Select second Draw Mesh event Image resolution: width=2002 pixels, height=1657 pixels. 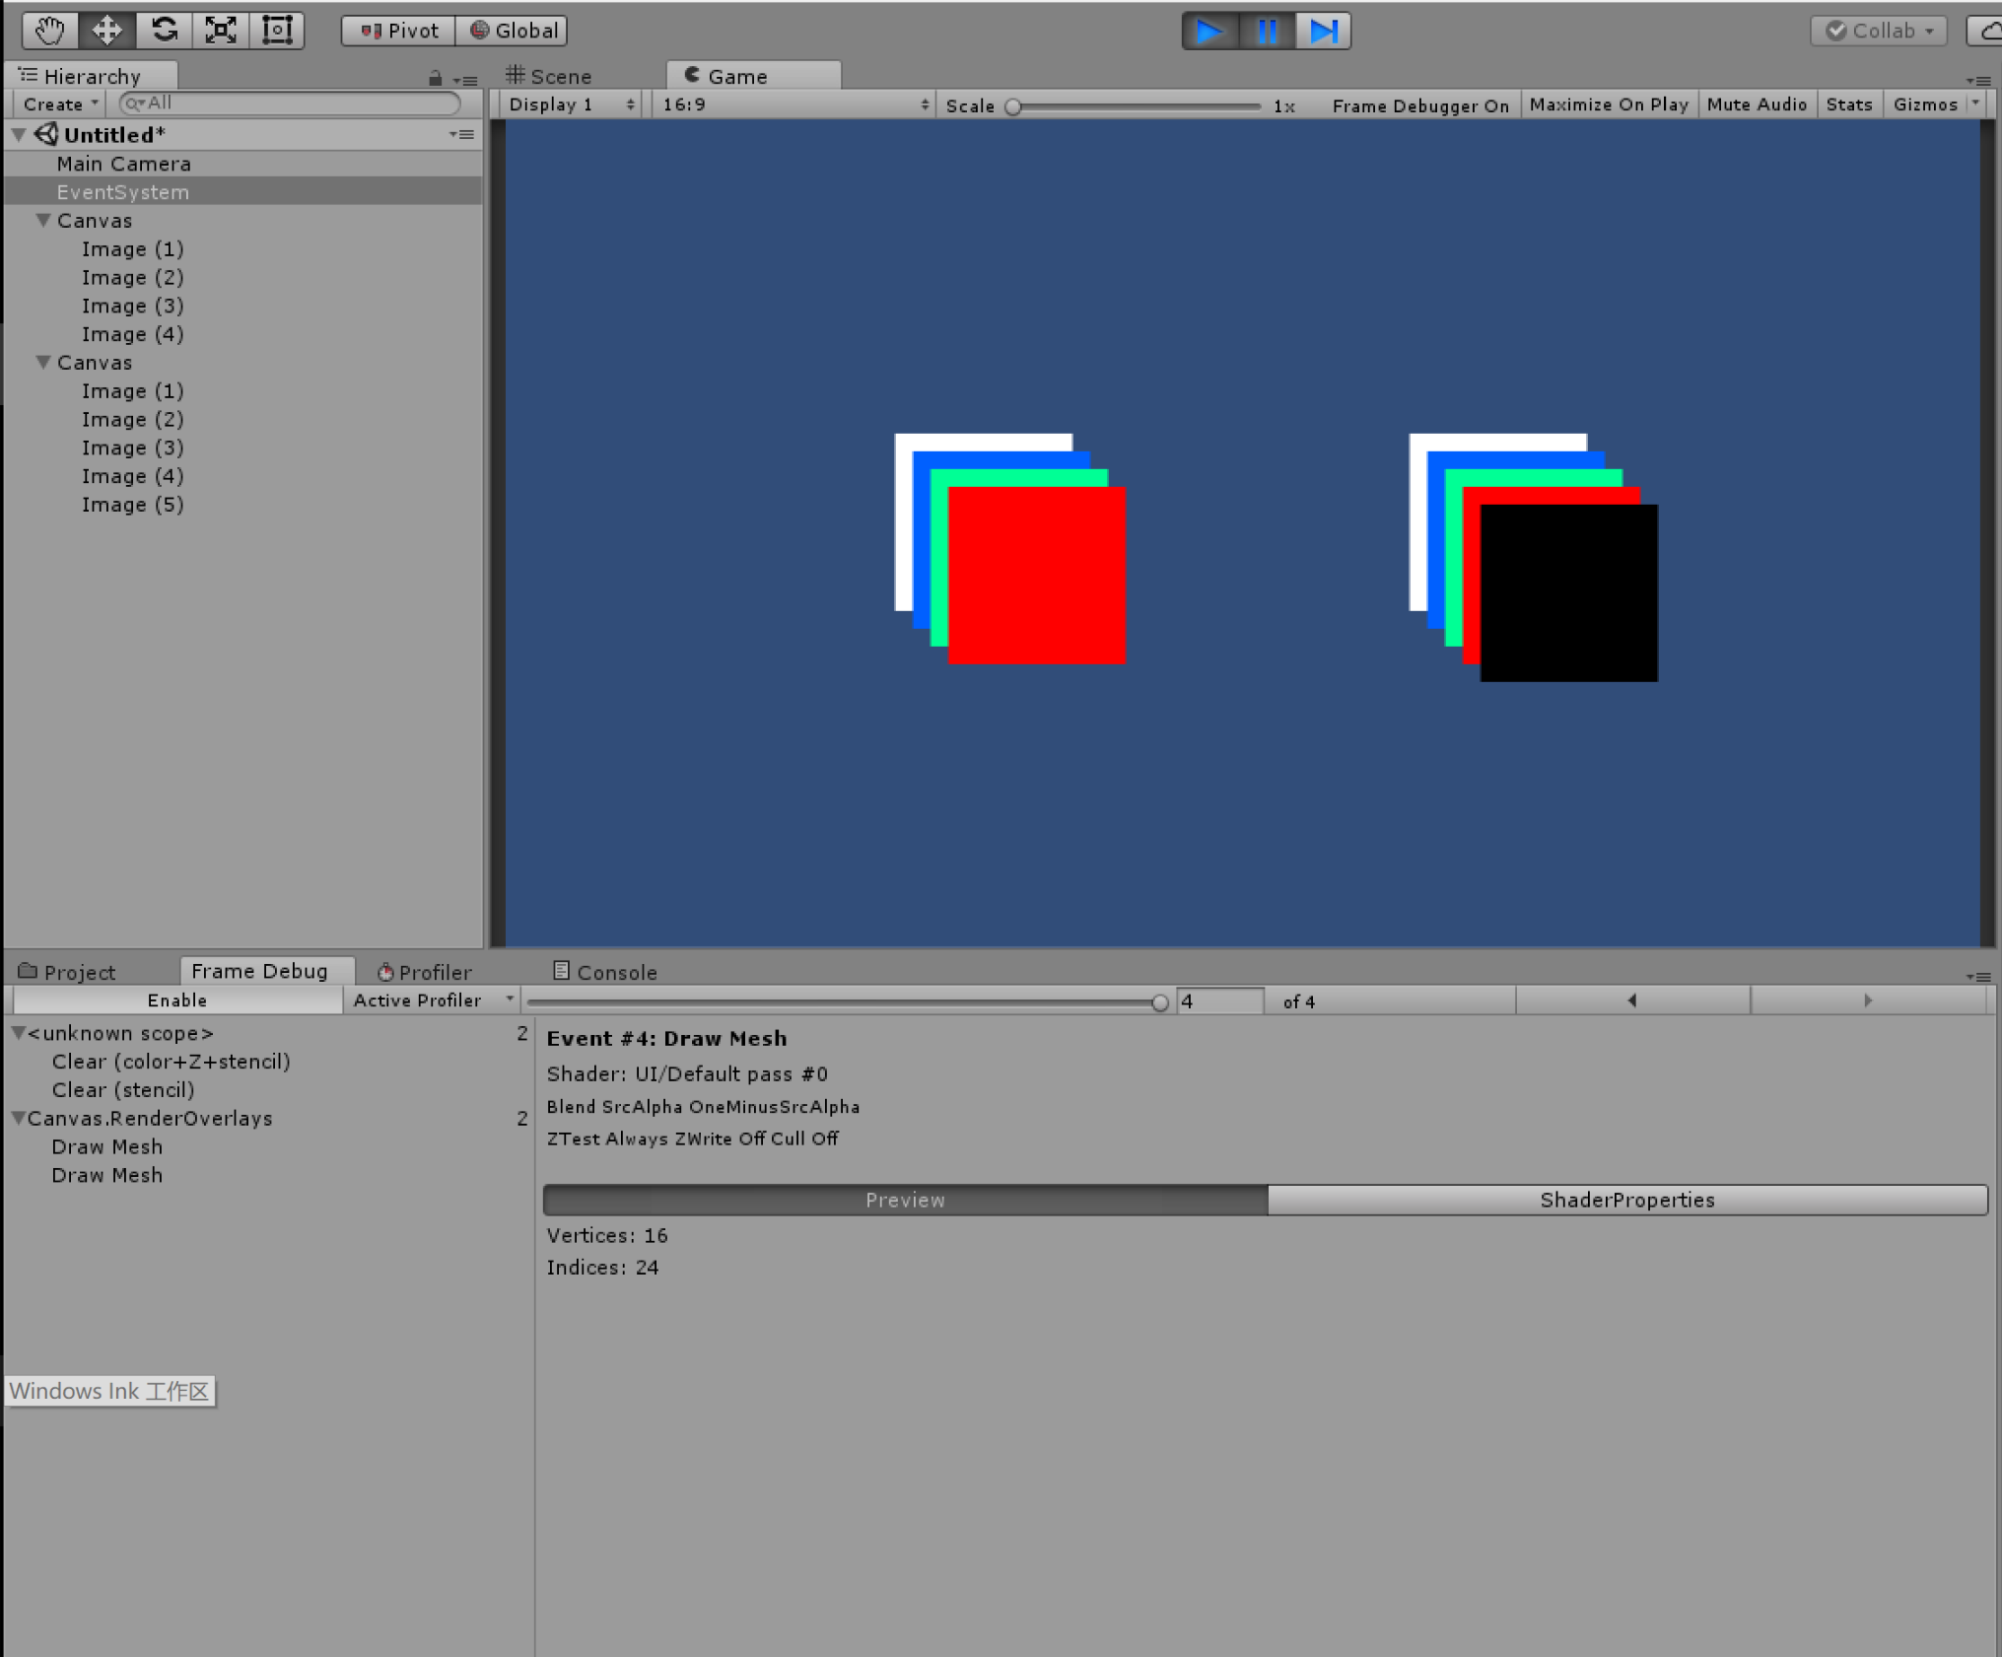tap(107, 1176)
